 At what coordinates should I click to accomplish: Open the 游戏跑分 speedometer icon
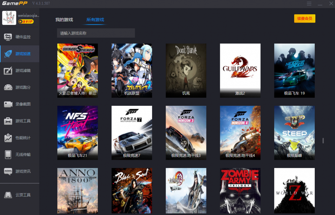tap(8, 88)
